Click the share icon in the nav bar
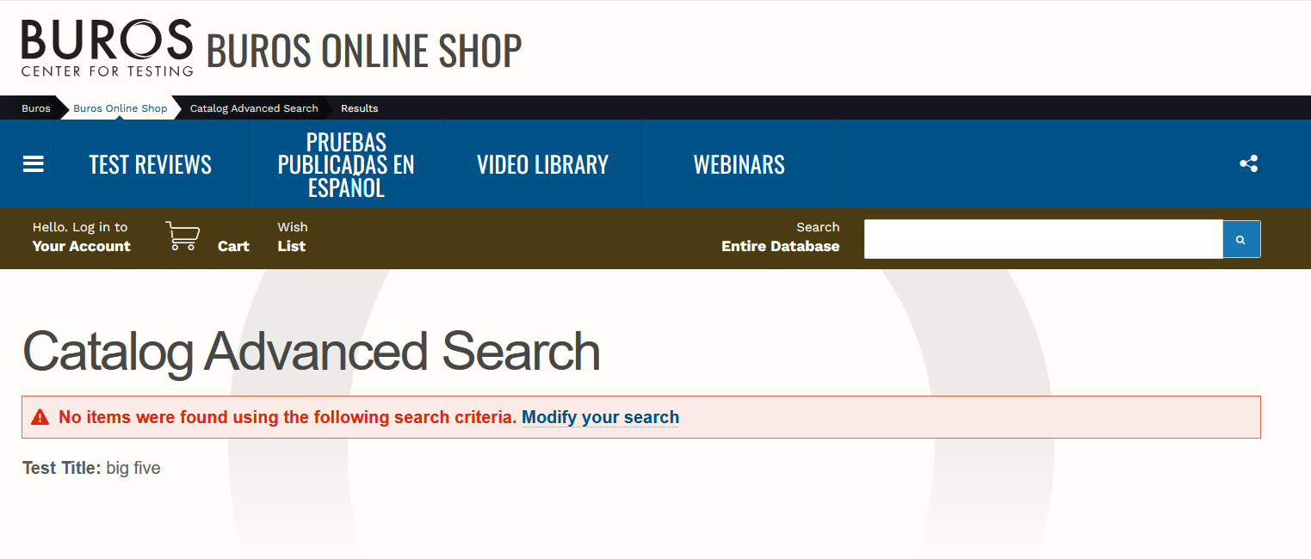Image resolution: width=1311 pixels, height=559 pixels. point(1248,163)
